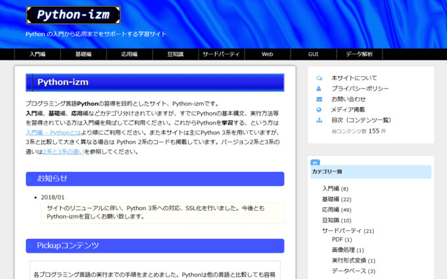This screenshot has height=279, width=447.
Task: Open the GUI navigation menu item
Action: (314, 54)
